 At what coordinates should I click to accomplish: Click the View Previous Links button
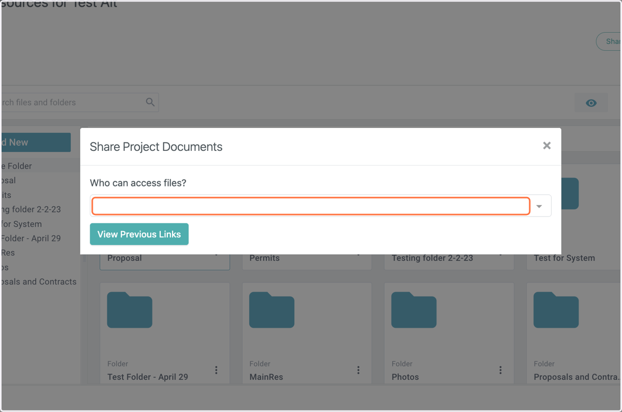click(139, 234)
